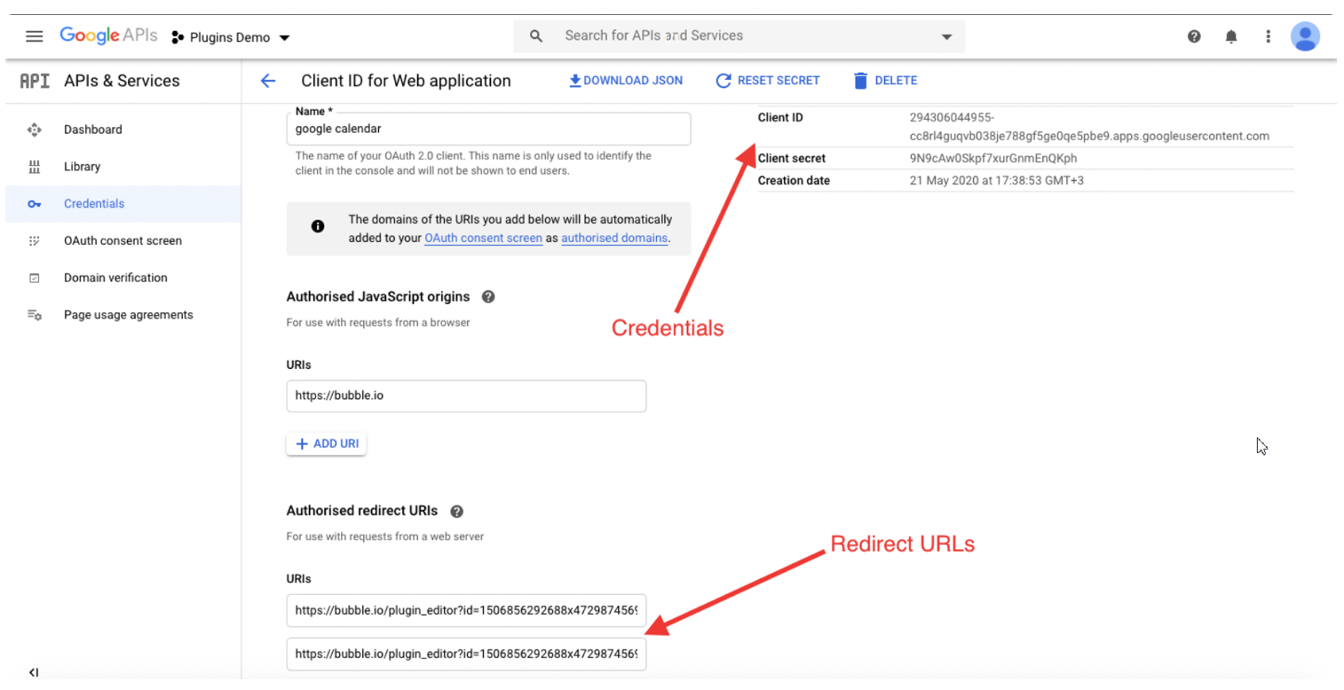The height and width of the screenshot is (690, 1344).
Task: Edit the Name field google calendar
Action: tap(488, 129)
